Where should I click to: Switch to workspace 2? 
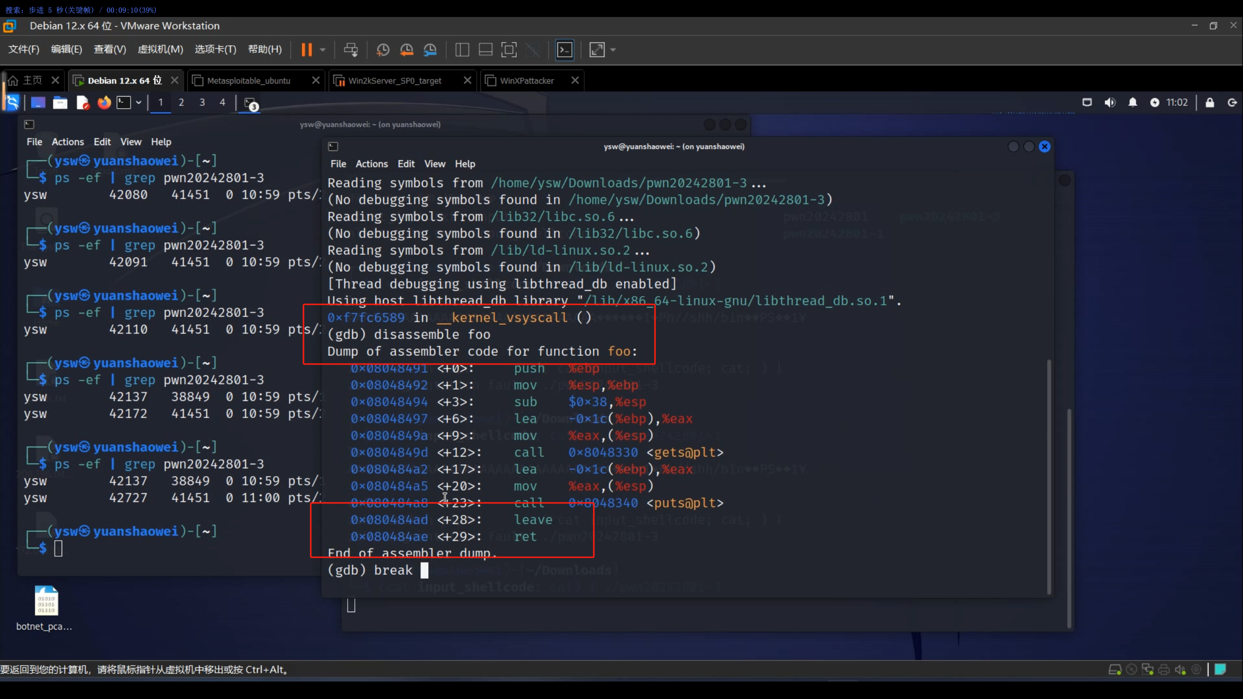coord(181,102)
